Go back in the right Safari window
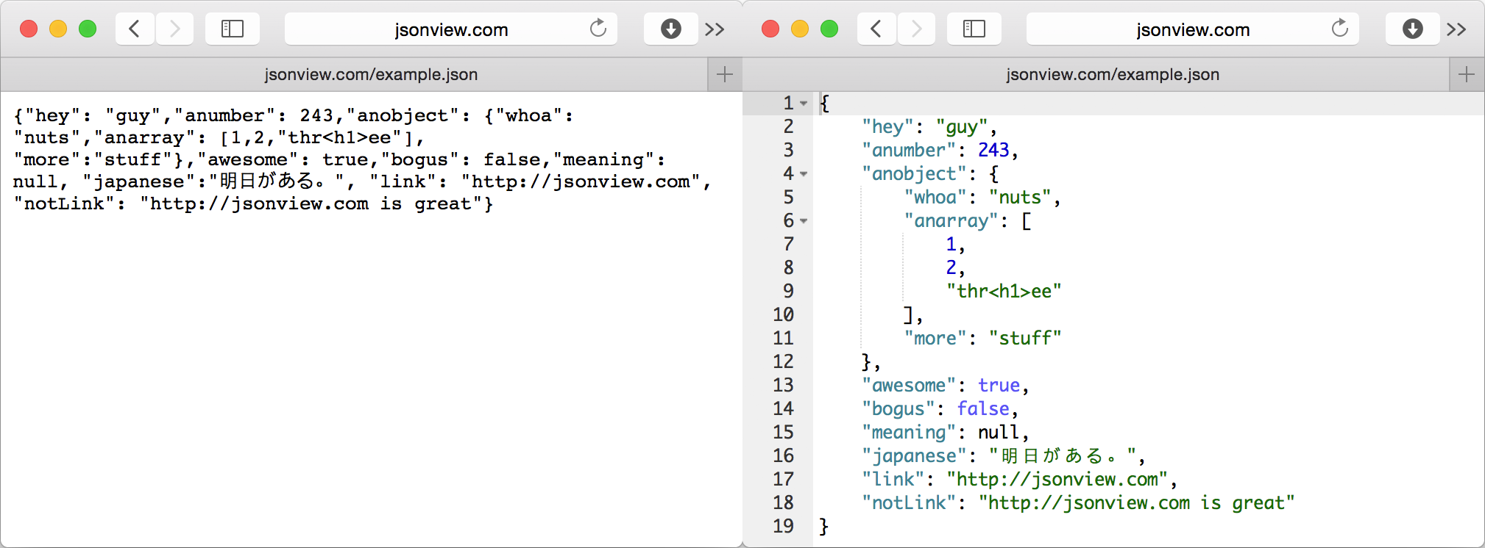The height and width of the screenshot is (548, 1485). 876,29
